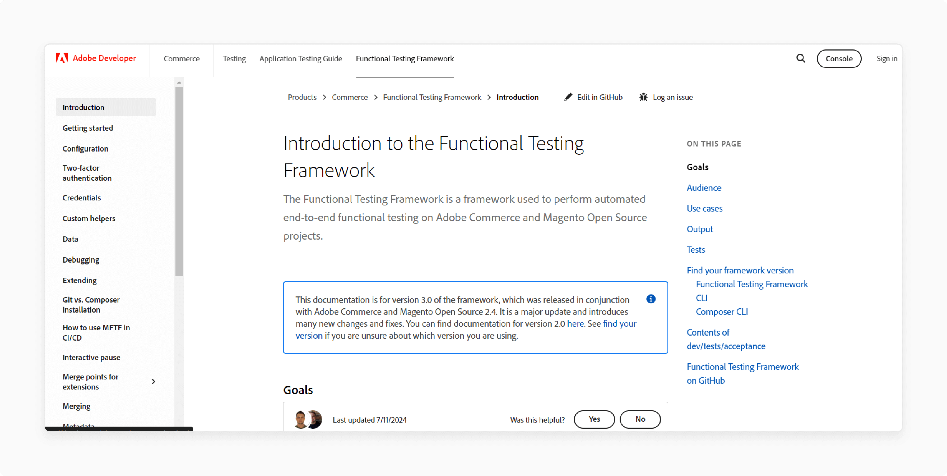Image resolution: width=947 pixels, height=476 pixels.
Task: Jump to Composer CLI section
Action: [722, 312]
